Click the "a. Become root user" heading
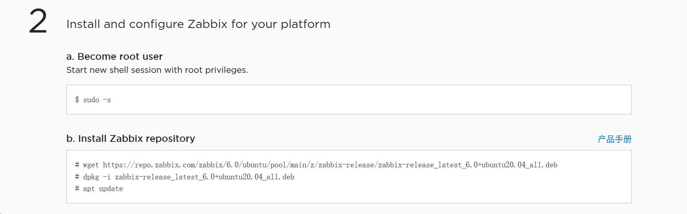Image resolution: width=687 pixels, height=214 pixels. point(114,57)
